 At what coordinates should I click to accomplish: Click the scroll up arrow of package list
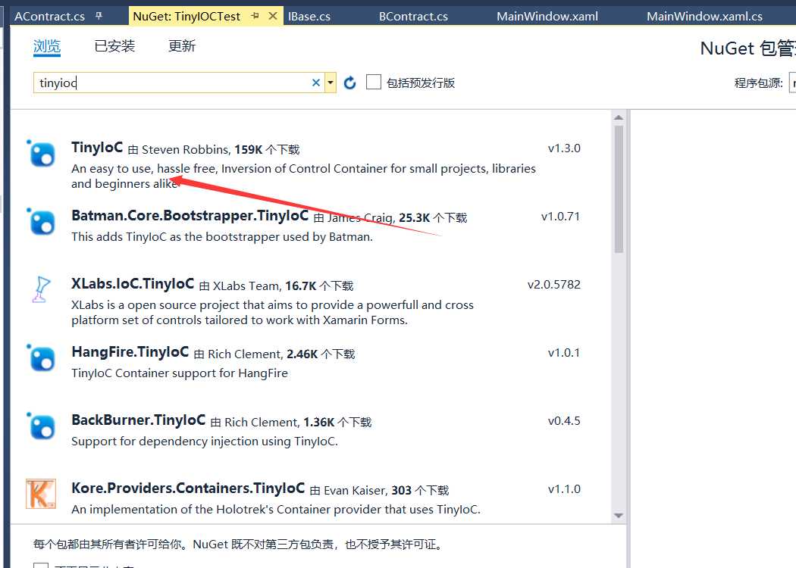619,117
